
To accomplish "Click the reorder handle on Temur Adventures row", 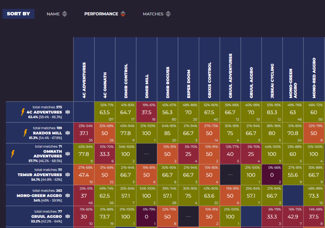I will (x=68, y=175).
